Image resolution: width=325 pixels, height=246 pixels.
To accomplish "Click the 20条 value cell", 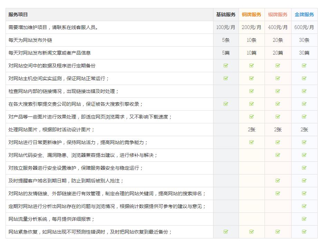I will point(278,40).
